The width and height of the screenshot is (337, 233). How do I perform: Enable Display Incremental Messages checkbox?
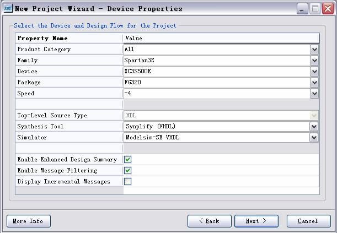click(x=127, y=182)
